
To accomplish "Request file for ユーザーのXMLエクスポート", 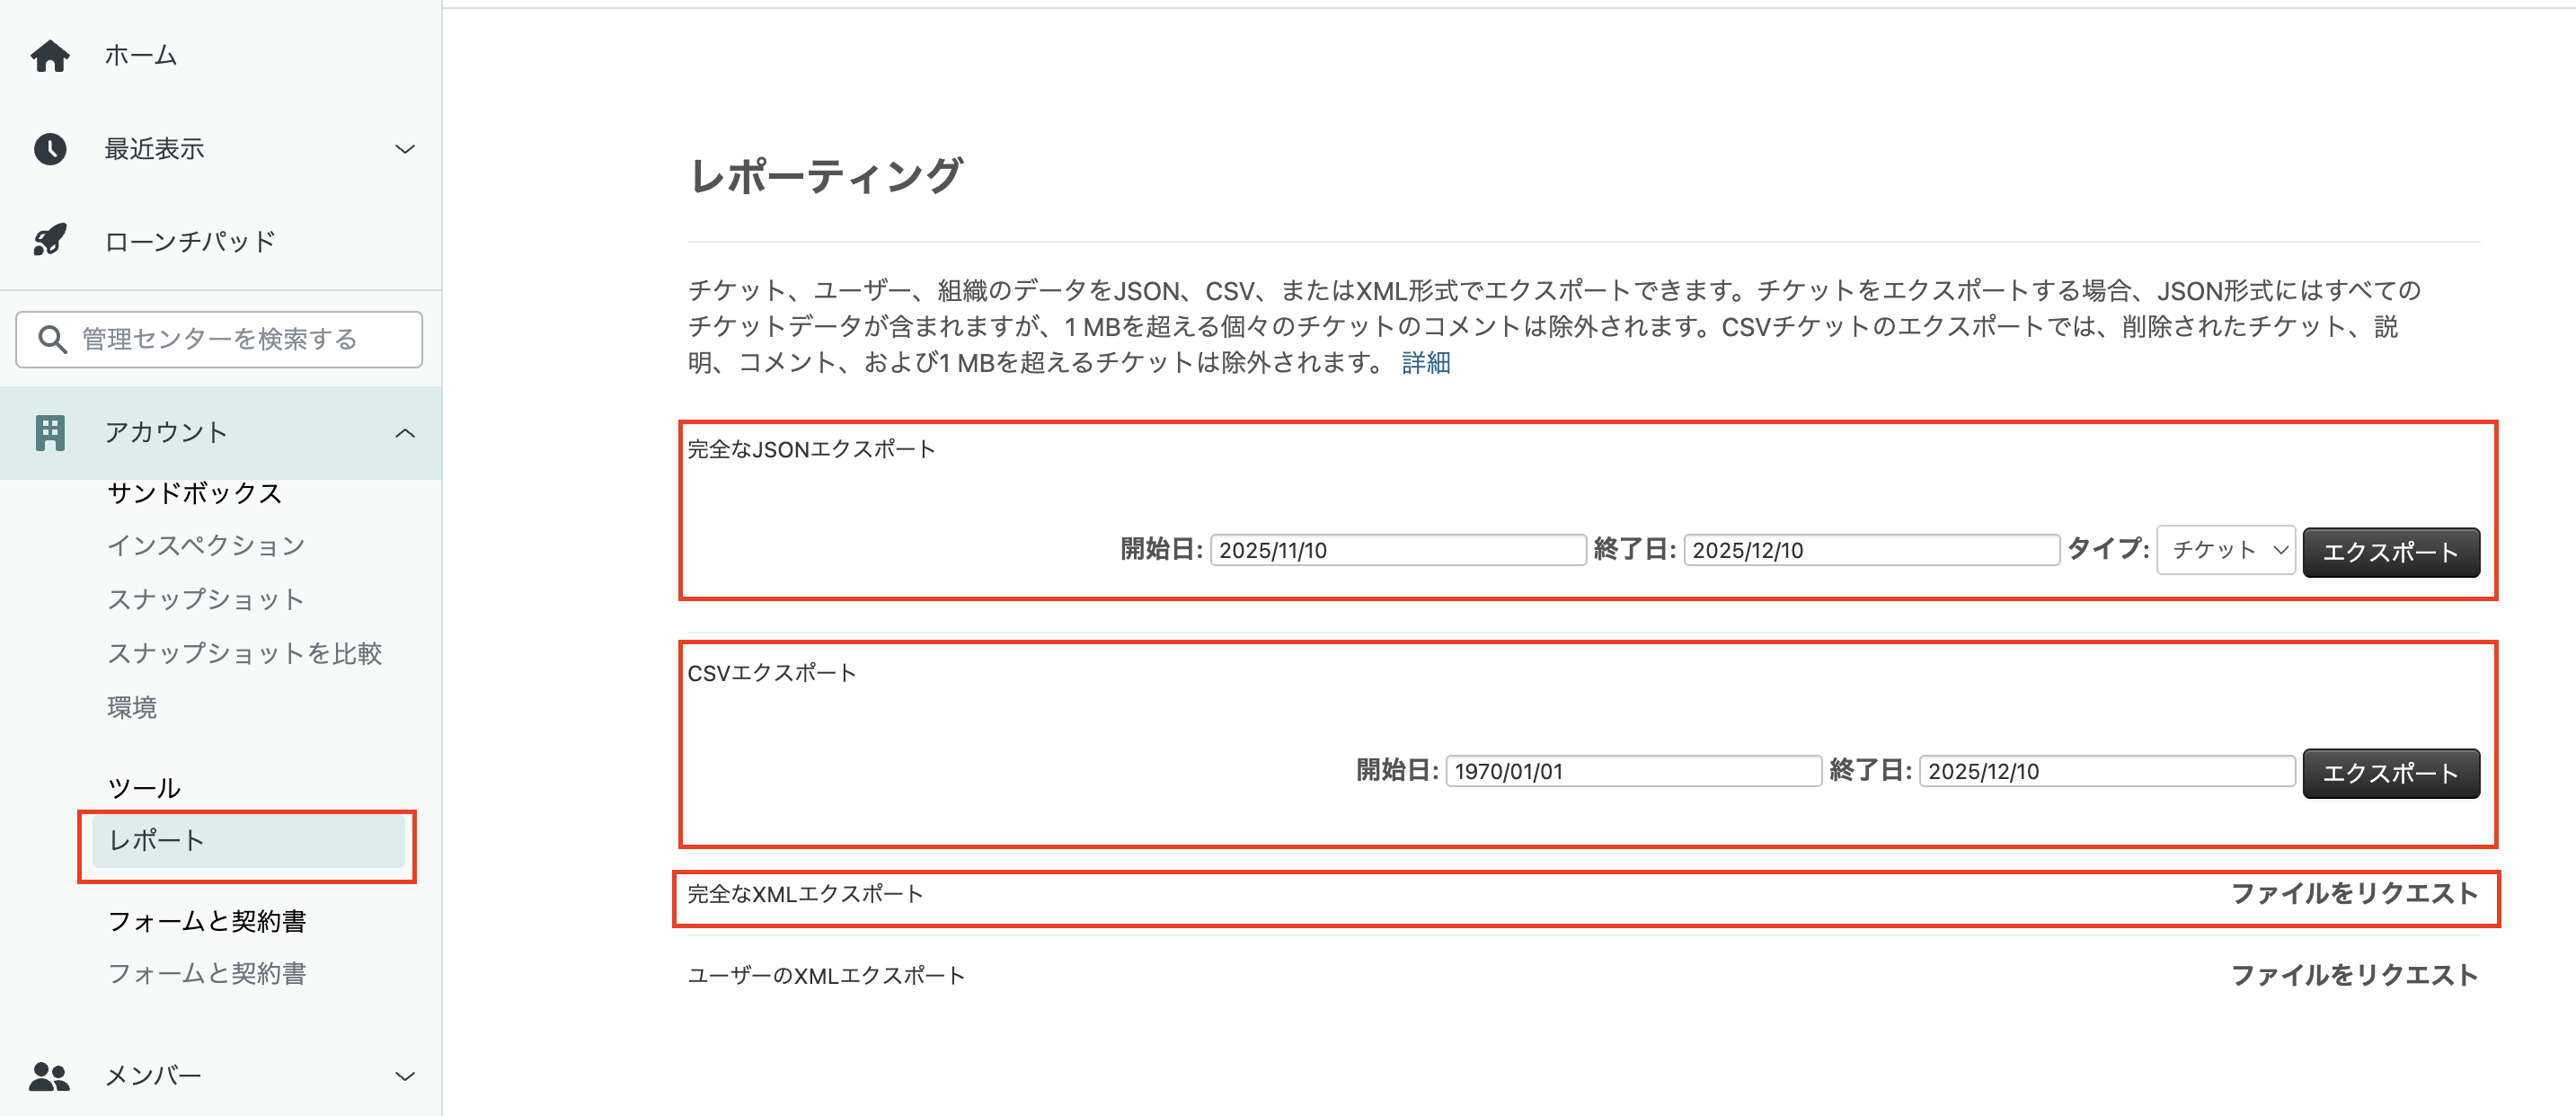I will point(2355,975).
